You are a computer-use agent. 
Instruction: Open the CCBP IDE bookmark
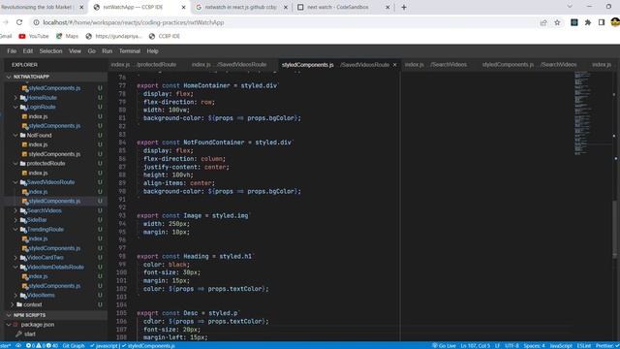[x=165, y=36]
